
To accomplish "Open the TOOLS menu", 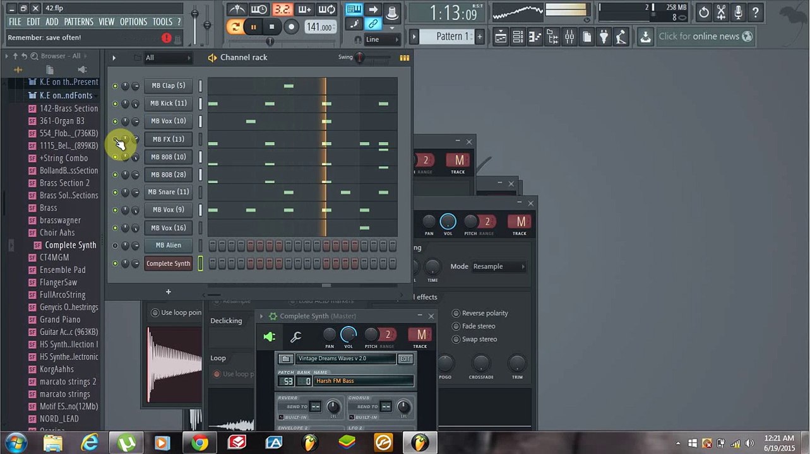I will (162, 21).
